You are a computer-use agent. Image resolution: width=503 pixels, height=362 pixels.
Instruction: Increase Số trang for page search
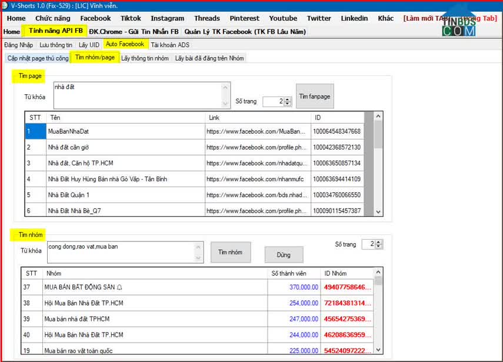288,99
